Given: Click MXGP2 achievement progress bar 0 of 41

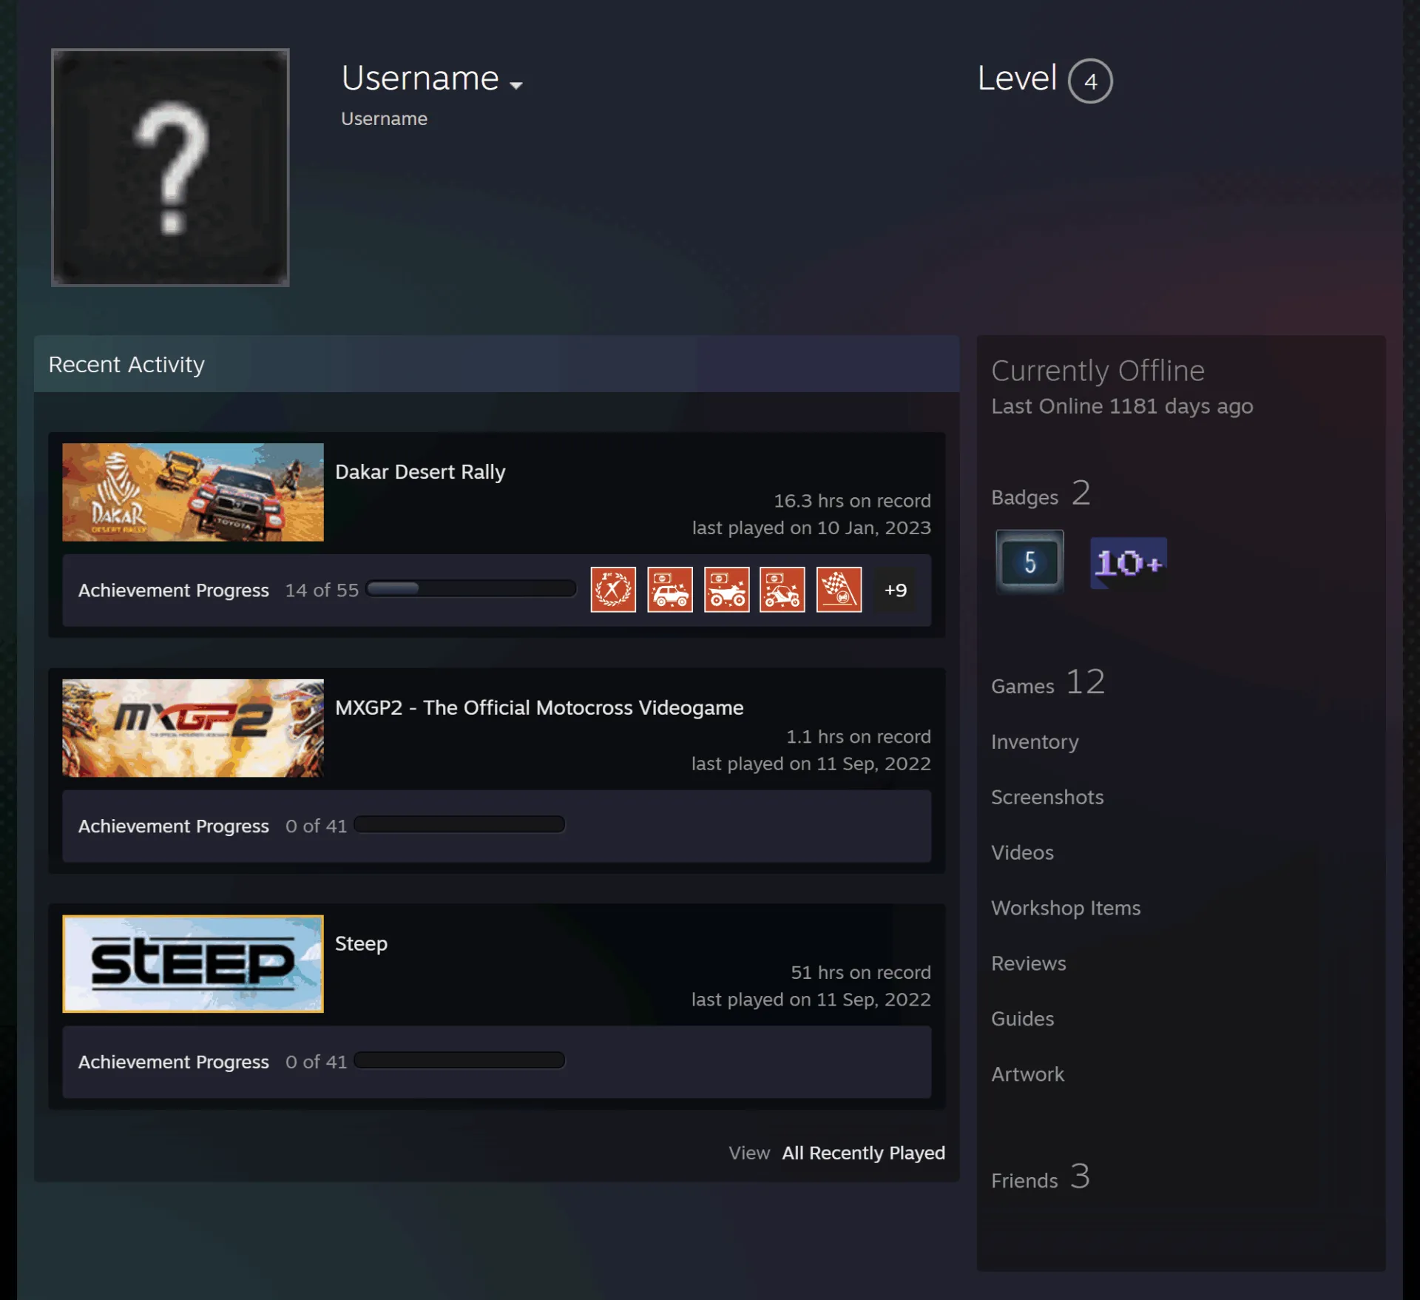Looking at the screenshot, I should 459,824.
